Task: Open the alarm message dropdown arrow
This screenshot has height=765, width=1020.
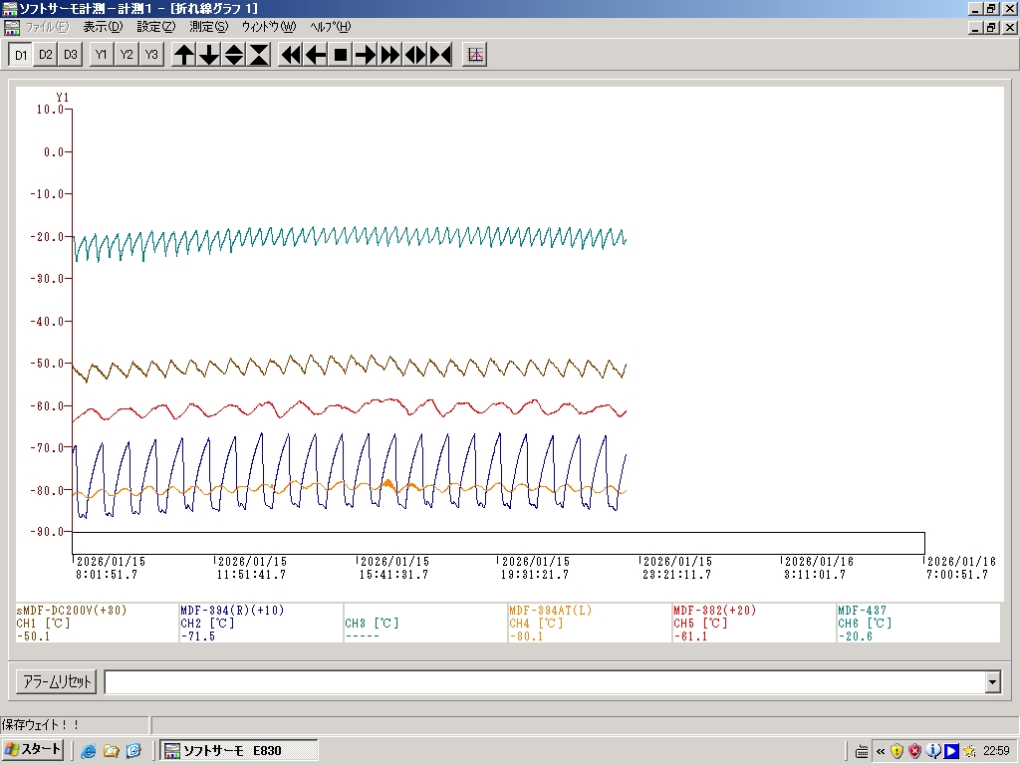Action: (x=992, y=682)
